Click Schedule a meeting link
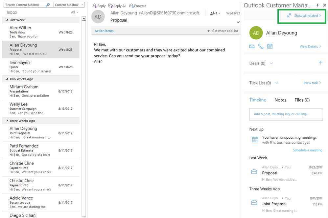The height and width of the screenshot is (218, 328). point(308,150)
